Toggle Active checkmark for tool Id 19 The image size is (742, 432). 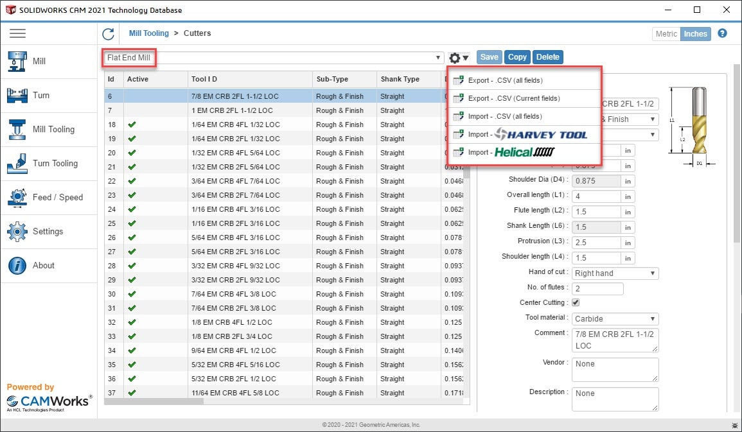pyautogui.click(x=132, y=139)
